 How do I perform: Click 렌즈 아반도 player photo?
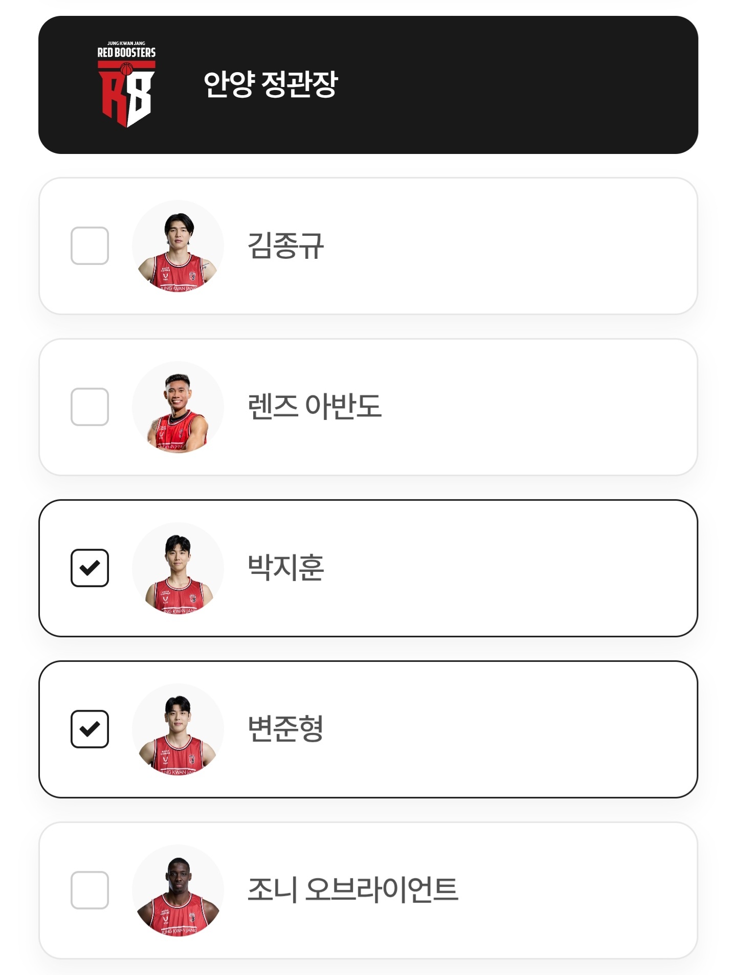coord(177,407)
